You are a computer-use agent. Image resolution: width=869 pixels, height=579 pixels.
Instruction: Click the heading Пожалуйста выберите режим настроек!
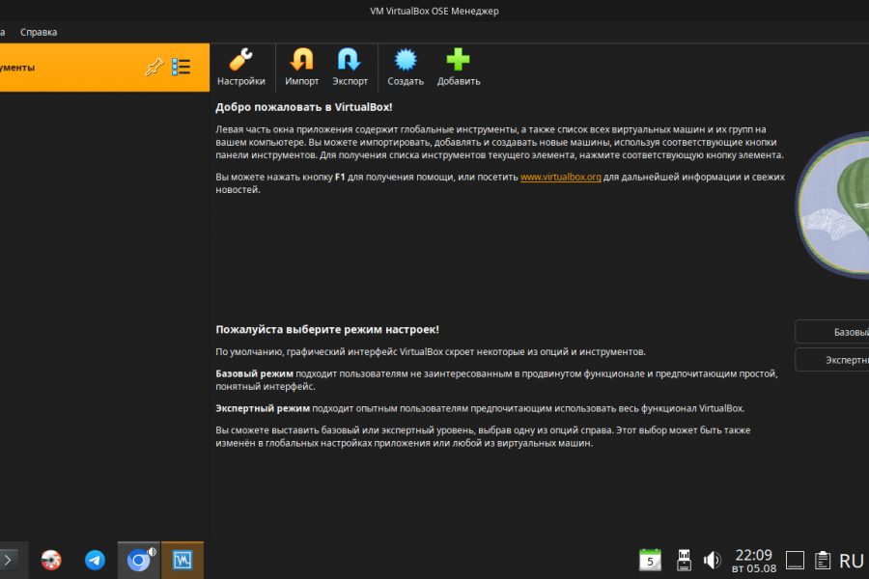pyautogui.click(x=327, y=329)
